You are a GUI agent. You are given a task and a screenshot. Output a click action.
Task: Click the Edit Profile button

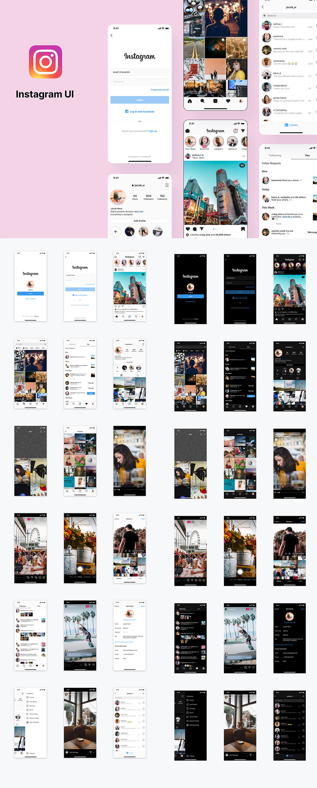coord(140,221)
